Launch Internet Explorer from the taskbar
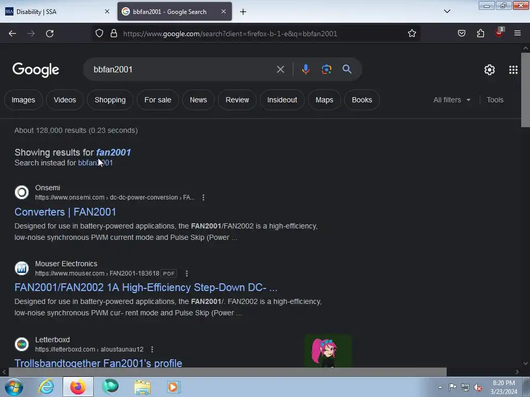This screenshot has width=530, height=397. (46, 387)
